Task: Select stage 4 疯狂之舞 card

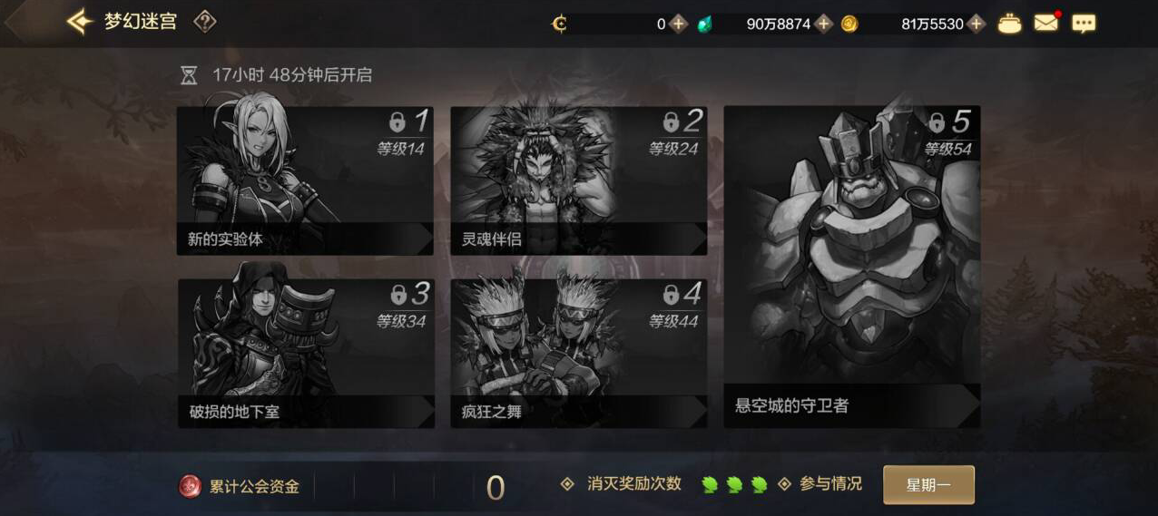Action: pos(579,353)
